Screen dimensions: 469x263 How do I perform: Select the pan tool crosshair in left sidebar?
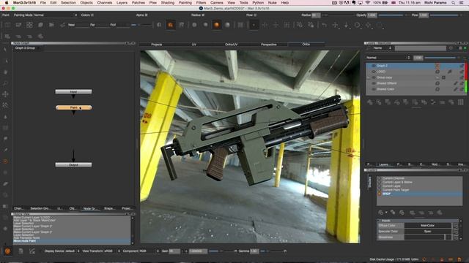pos(5,94)
